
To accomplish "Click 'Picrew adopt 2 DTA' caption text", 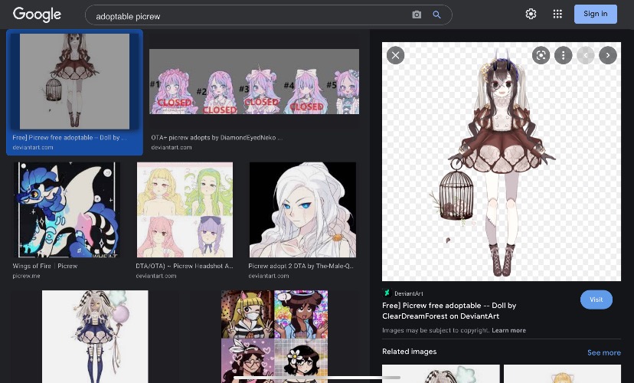I will pos(301,266).
